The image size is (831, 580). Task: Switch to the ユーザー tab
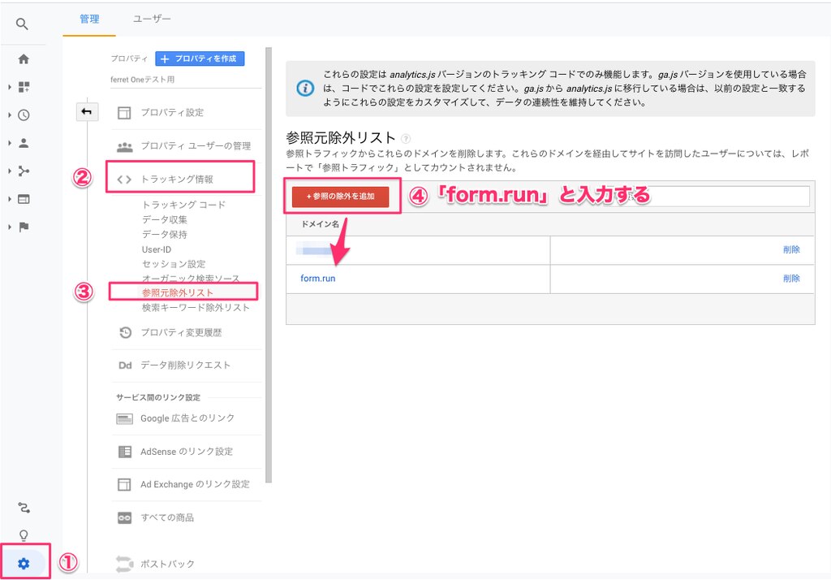click(151, 19)
